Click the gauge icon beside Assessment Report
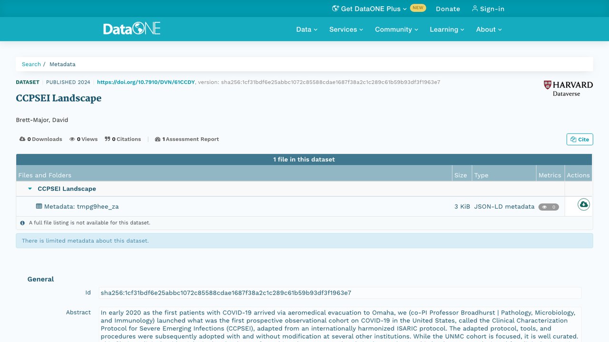Screen dimensions: 609x342 [157, 139]
